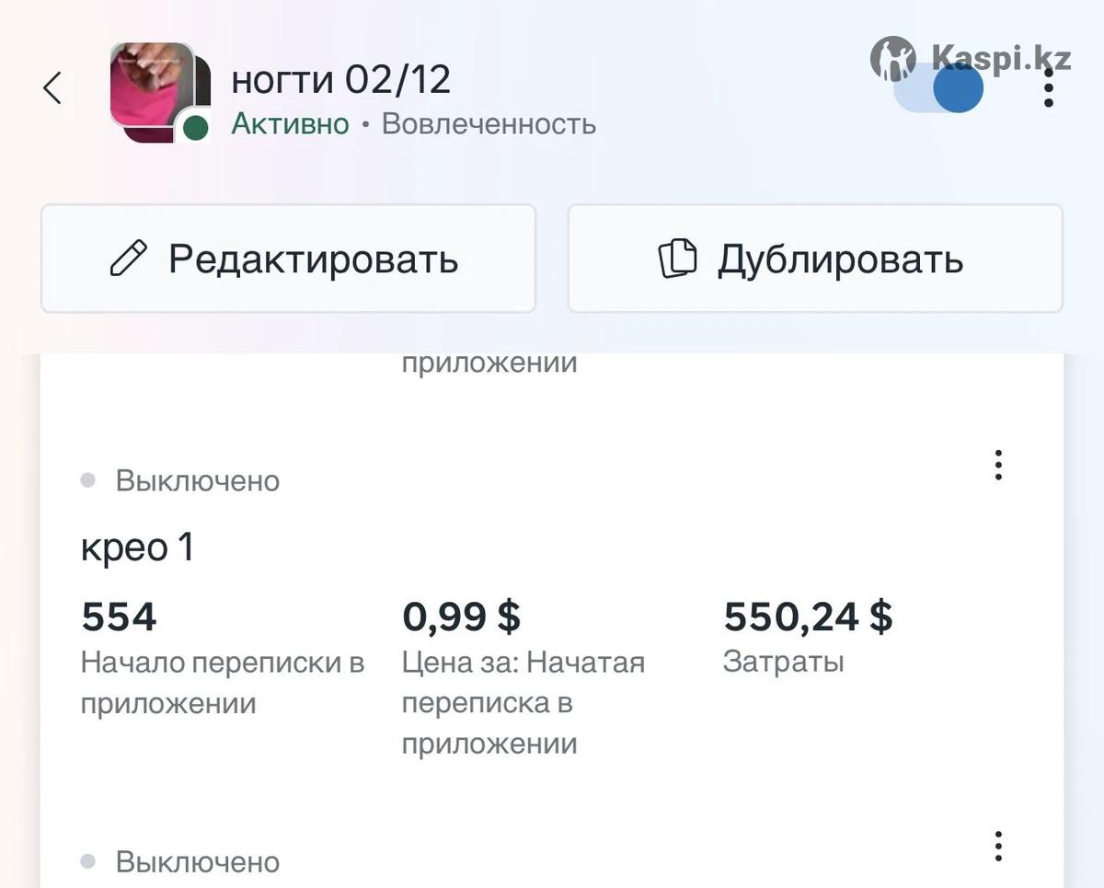Click the Kaspi.kz logo
This screenshot has height=888, width=1104.
971,59
